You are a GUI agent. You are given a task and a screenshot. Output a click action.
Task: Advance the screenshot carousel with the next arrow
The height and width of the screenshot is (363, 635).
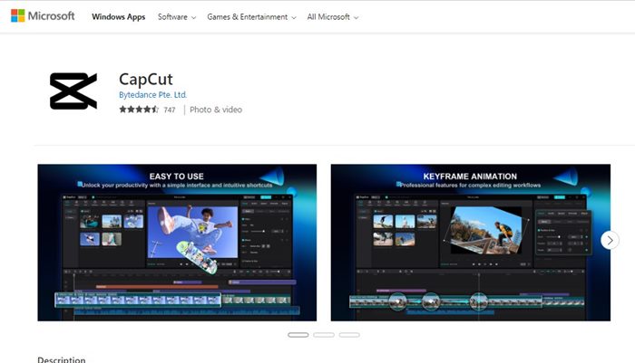click(610, 240)
